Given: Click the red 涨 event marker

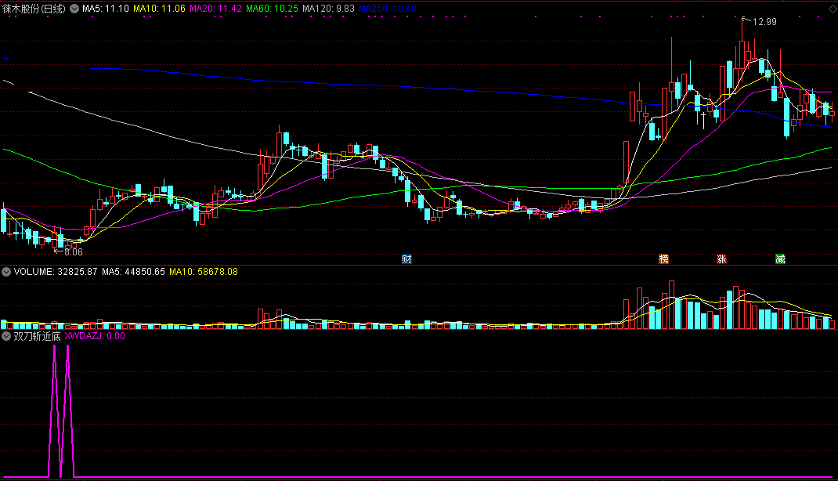Looking at the screenshot, I should point(721,259).
